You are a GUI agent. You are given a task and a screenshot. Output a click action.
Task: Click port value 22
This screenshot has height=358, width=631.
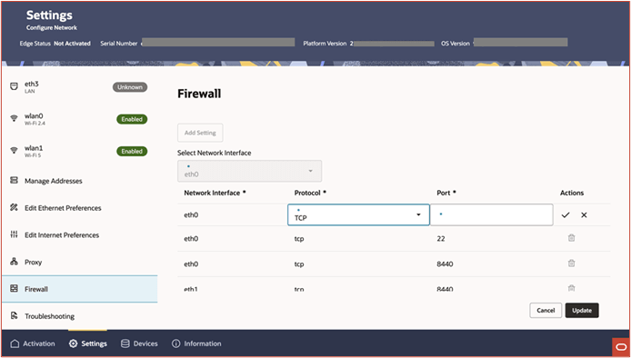pyautogui.click(x=441, y=239)
